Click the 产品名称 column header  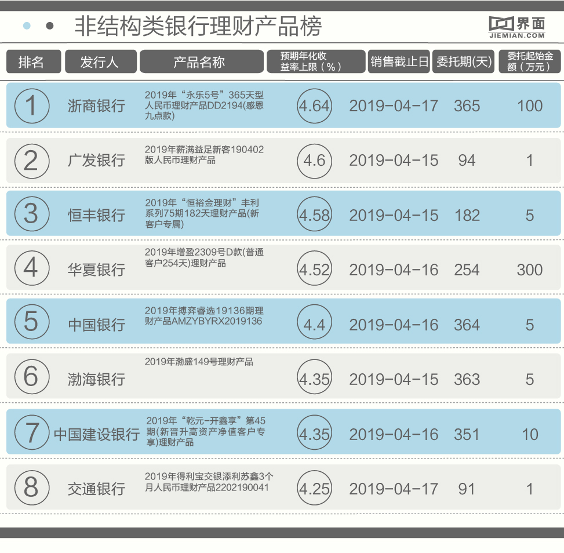pos(202,61)
